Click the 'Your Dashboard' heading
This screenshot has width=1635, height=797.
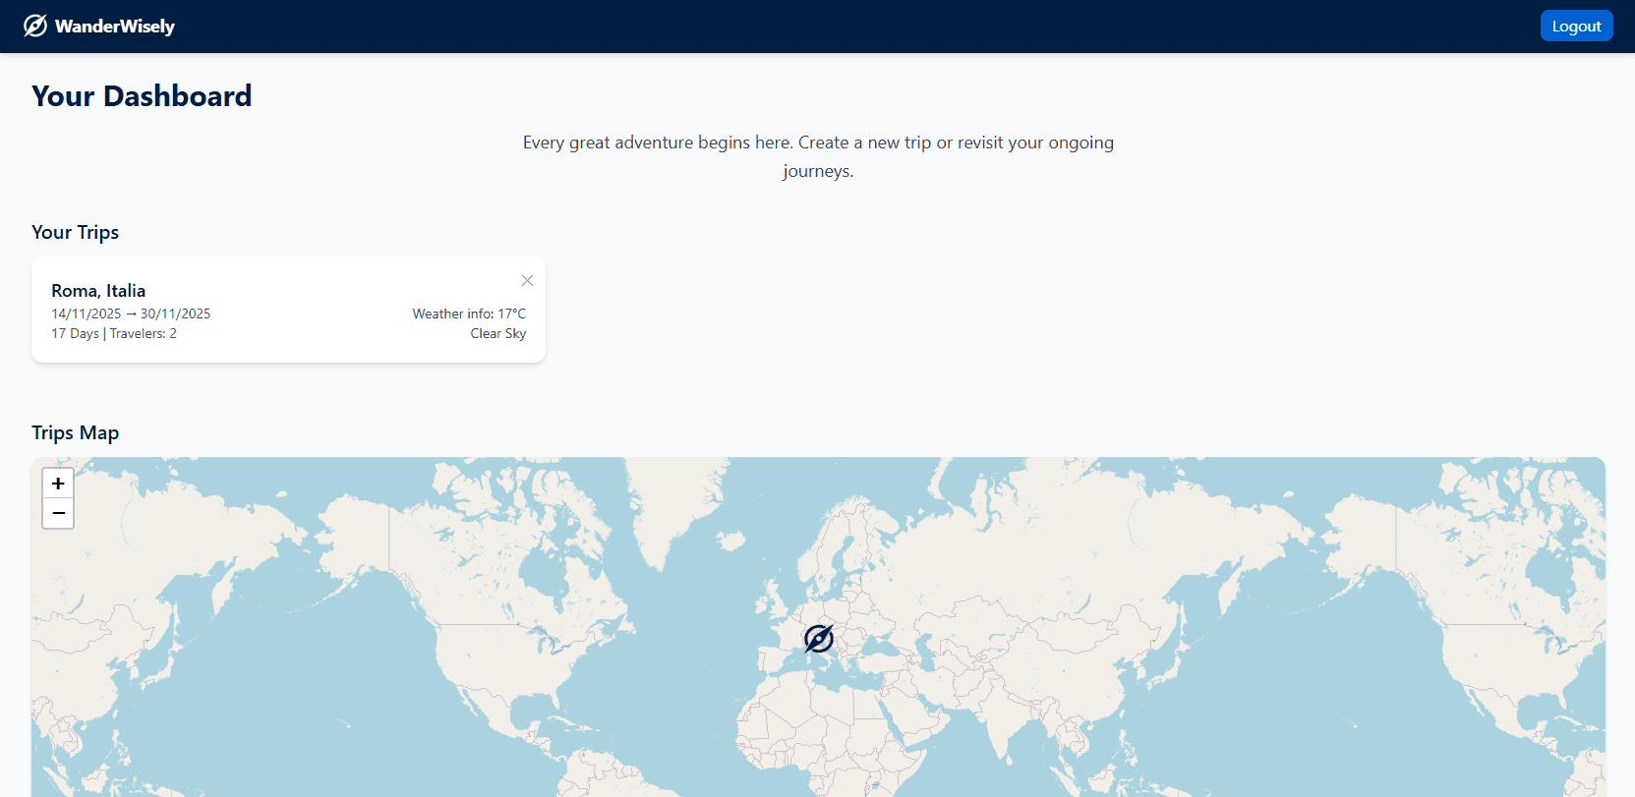[x=142, y=95]
